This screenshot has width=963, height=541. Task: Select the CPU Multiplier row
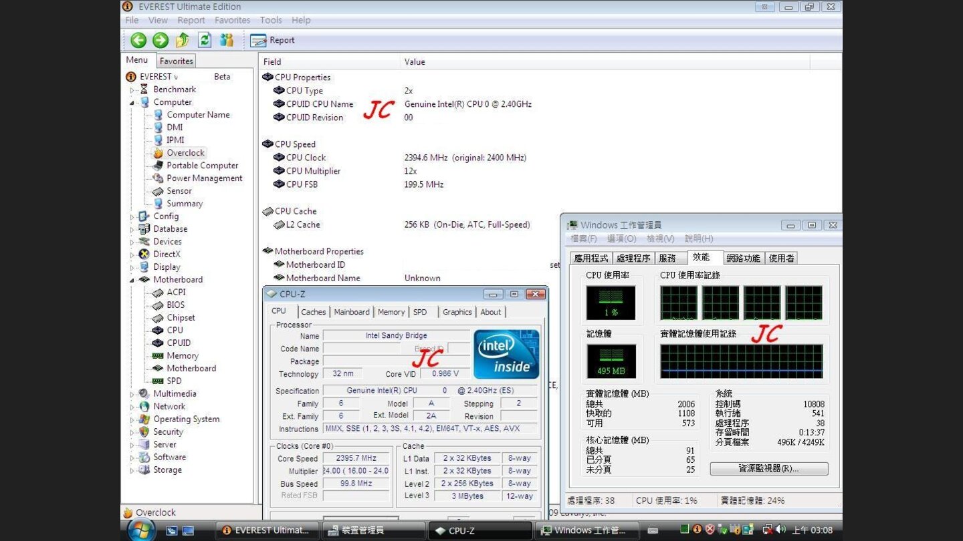[550, 171]
